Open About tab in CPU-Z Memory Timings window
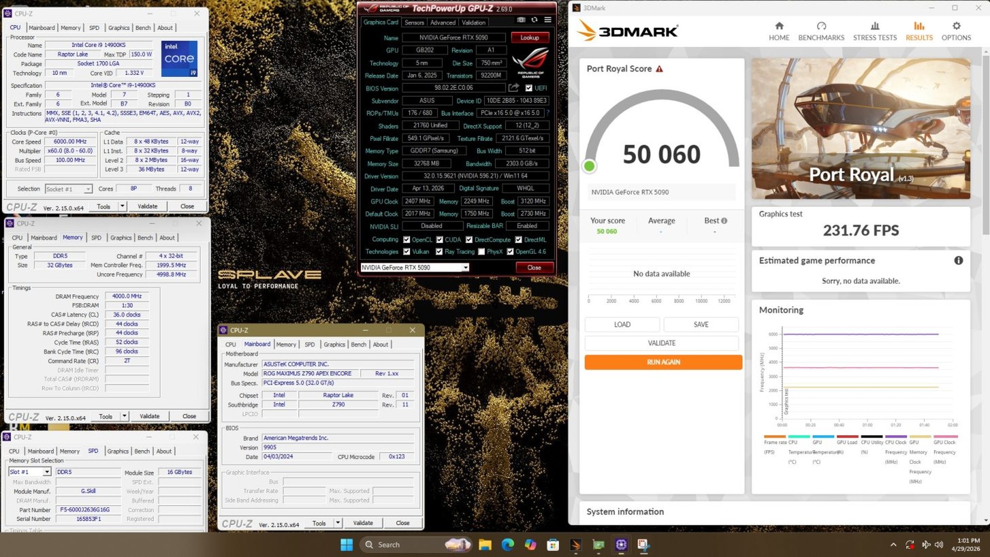The height and width of the screenshot is (557, 990). tap(167, 238)
